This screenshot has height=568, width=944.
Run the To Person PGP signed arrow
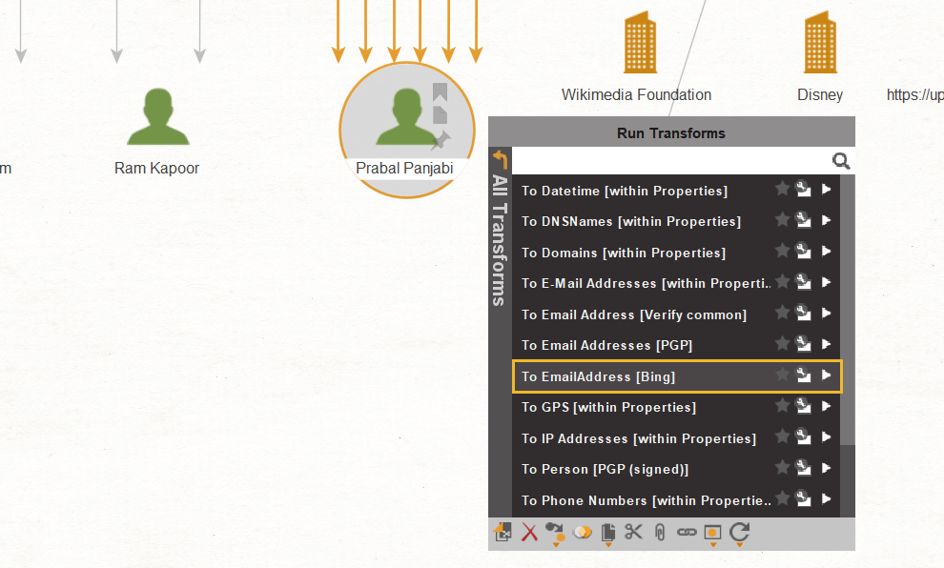pos(827,468)
